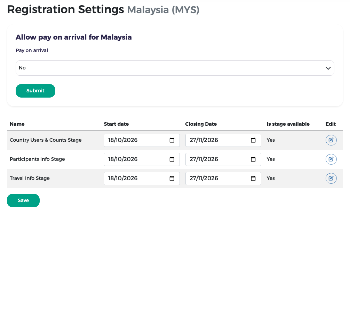
Task: Open calendar picker for Travel Info start date
Action: tap(172, 178)
